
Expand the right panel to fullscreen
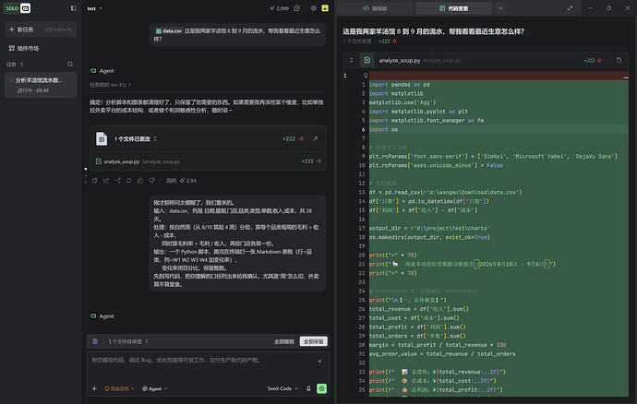570,8
